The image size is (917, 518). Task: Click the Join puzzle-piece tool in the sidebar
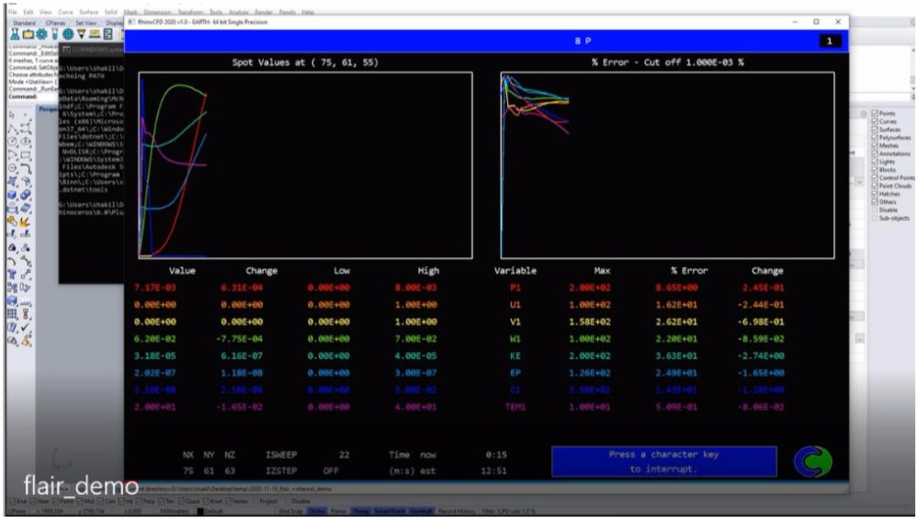pos(11,220)
